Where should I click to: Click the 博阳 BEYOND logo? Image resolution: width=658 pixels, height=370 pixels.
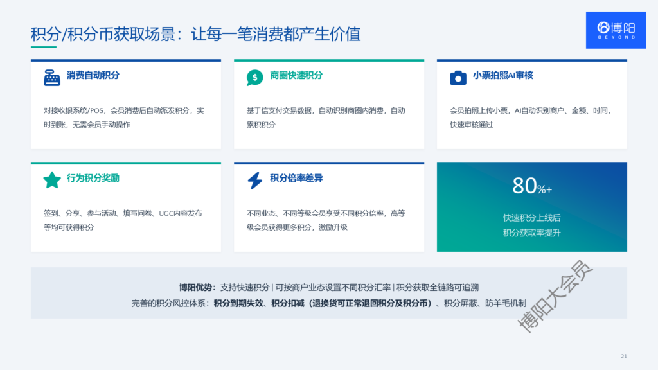tap(616, 30)
